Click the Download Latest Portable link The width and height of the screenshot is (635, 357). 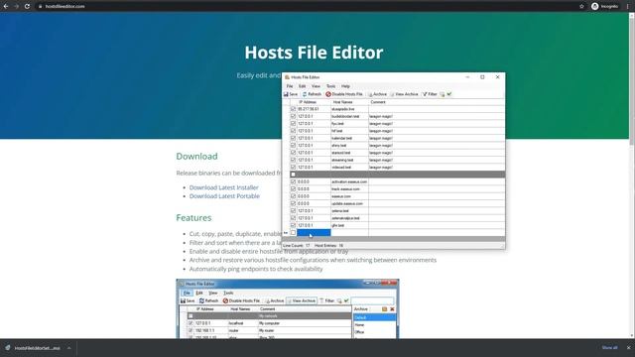pos(224,196)
